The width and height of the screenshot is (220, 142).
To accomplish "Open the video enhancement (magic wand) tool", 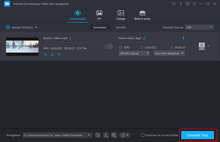I will coord(45,54).
